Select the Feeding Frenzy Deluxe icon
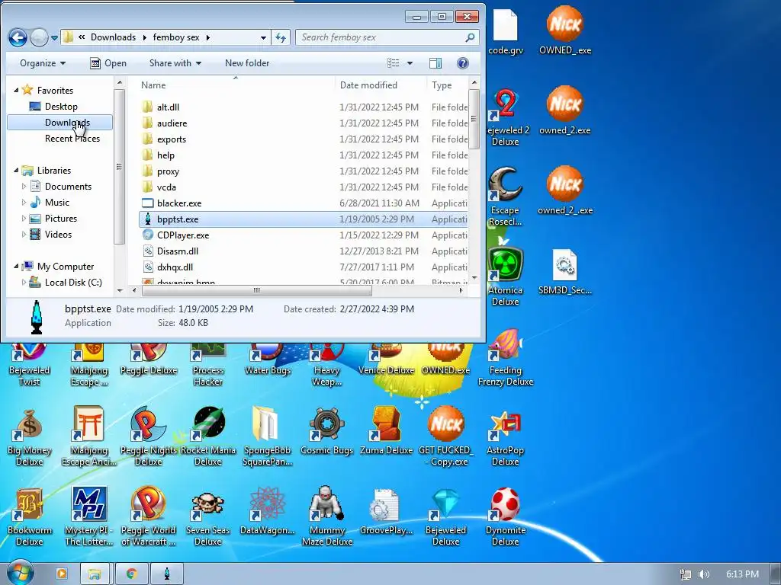The width and height of the screenshot is (781, 585). (x=505, y=357)
